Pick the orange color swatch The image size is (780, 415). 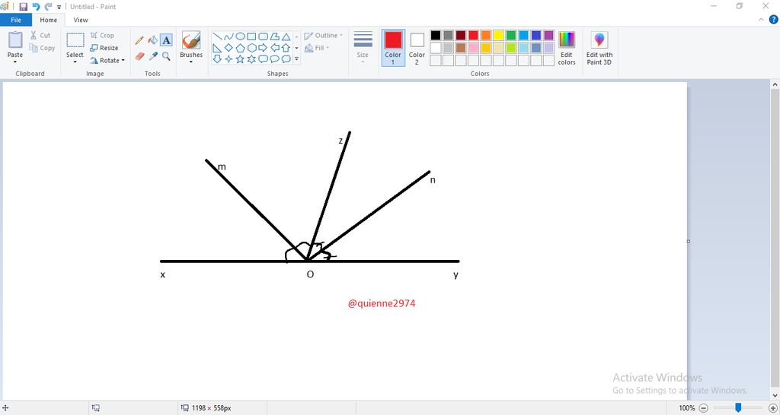click(x=486, y=35)
